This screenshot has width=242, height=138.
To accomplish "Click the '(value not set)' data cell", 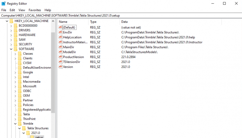I will [x=131, y=27].
